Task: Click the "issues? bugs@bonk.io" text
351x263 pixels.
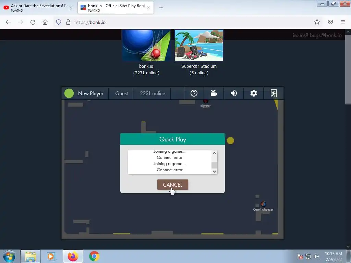Action: click(x=317, y=35)
